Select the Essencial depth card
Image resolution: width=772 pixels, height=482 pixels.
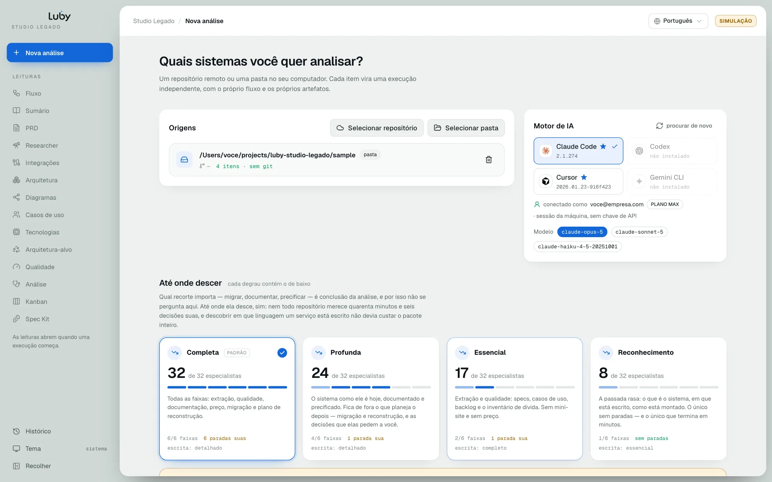pos(515,399)
